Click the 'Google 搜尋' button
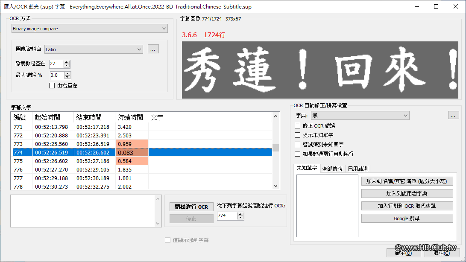This screenshot has height=262, width=466. (407, 218)
